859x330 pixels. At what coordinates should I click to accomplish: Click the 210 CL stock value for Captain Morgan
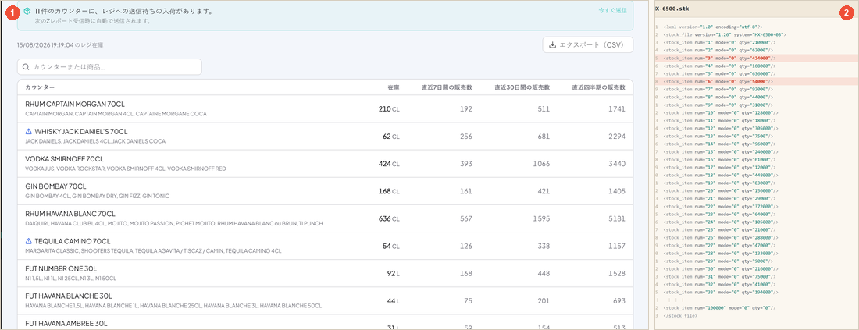click(389, 109)
